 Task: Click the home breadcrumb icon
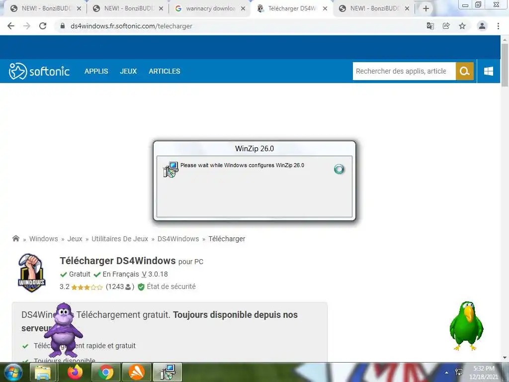tap(15, 238)
